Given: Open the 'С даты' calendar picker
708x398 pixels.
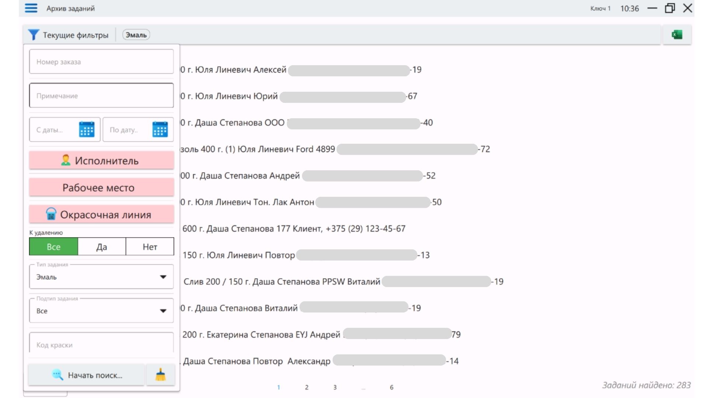Looking at the screenshot, I should (87, 129).
